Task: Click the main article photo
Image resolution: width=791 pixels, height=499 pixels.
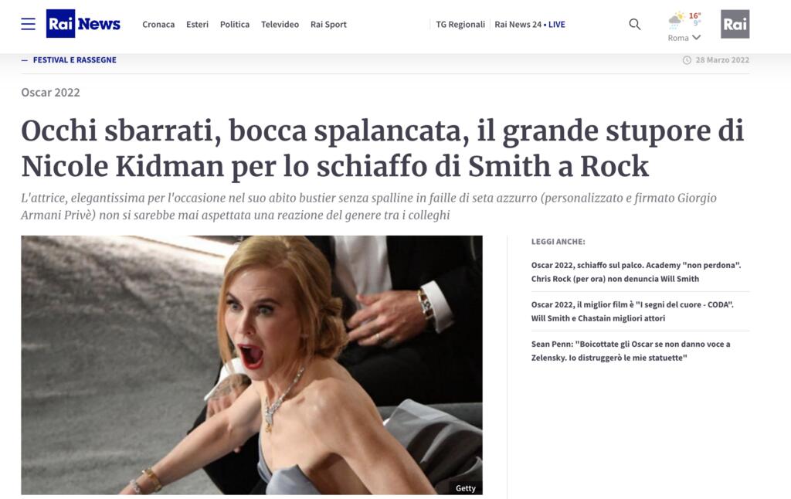Action: (252, 365)
